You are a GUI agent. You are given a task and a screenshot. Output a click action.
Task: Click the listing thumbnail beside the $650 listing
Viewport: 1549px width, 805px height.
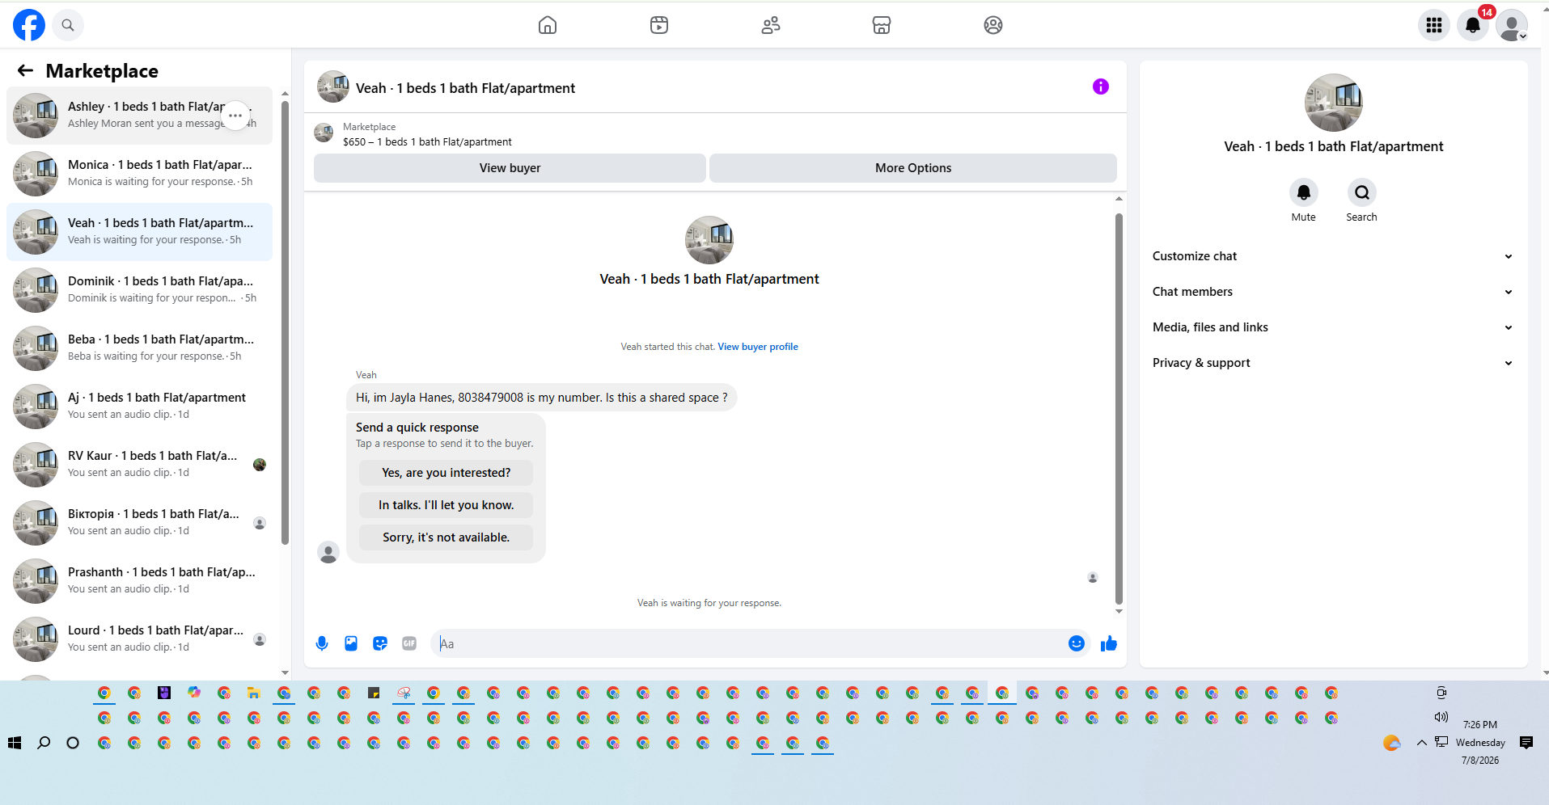pos(324,133)
